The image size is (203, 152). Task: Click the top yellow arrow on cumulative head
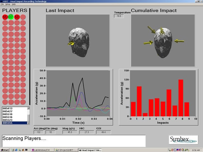162,32
